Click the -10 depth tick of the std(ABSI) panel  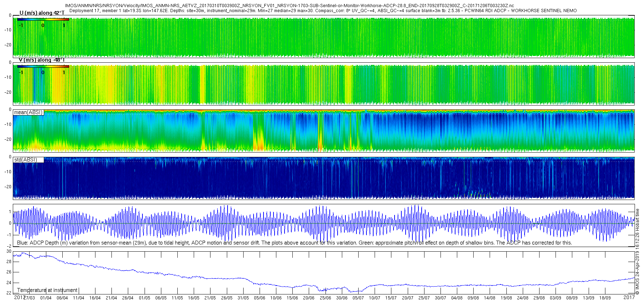pos(8,172)
